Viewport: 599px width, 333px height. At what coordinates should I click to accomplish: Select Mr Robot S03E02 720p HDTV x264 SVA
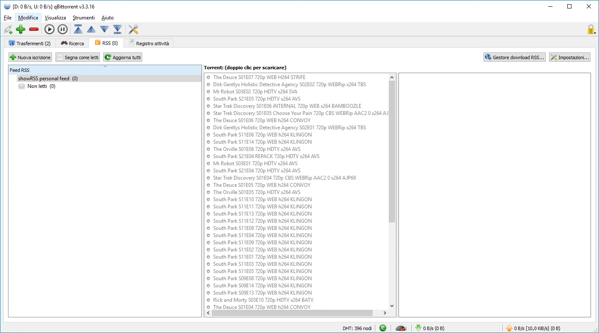click(255, 92)
